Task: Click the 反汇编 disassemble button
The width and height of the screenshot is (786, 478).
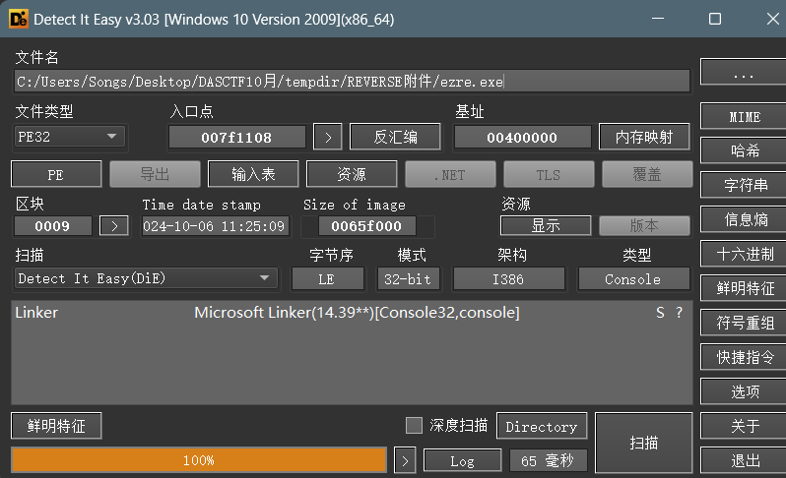Action: (395, 137)
